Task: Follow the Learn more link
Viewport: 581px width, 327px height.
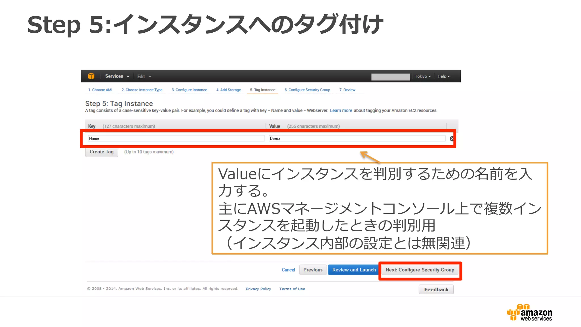Action: click(x=341, y=110)
